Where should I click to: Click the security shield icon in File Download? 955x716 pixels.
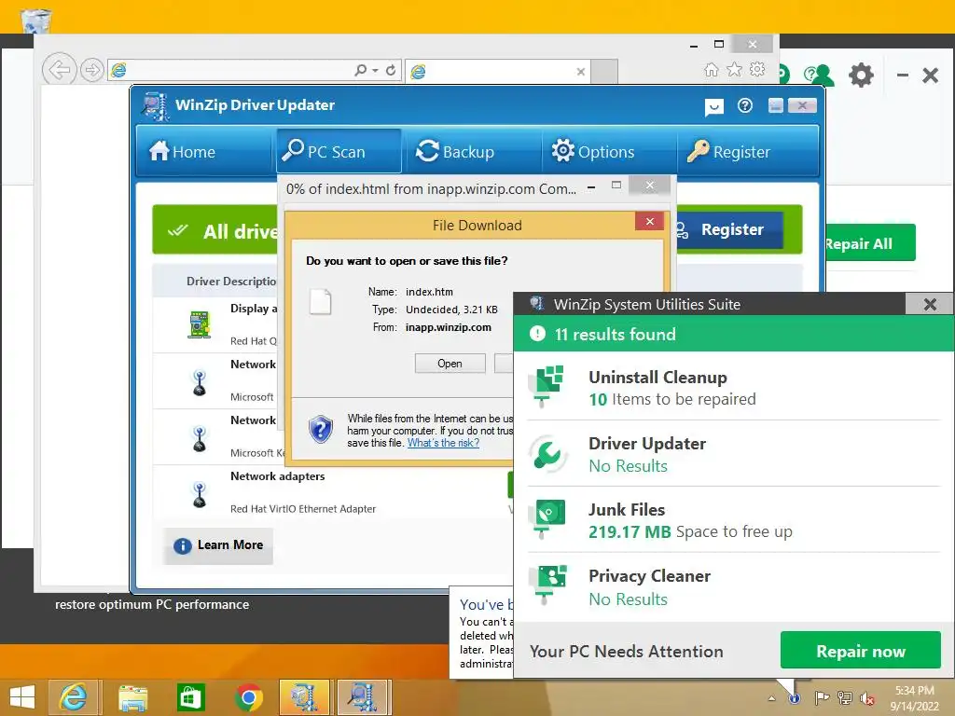[321, 429]
